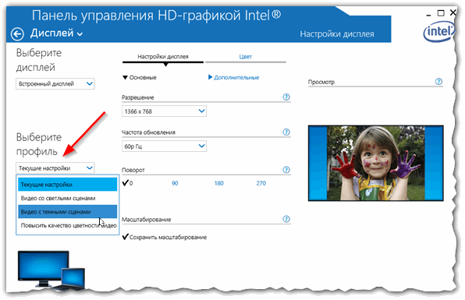Collapse the Основные section
The image size is (465, 300).
coord(140,78)
